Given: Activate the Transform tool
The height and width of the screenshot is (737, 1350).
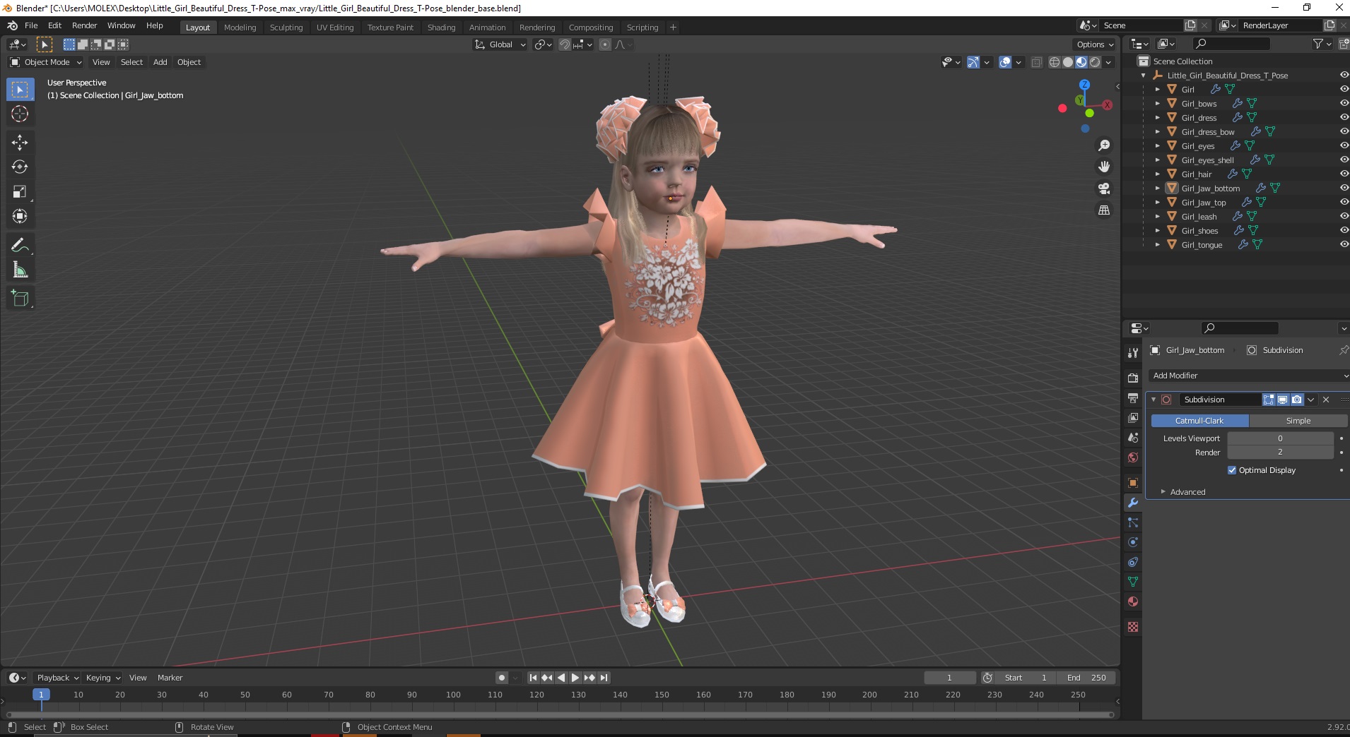Looking at the screenshot, I should [x=20, y=217].
